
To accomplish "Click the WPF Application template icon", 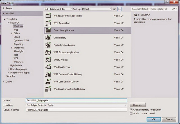I will click(x=48, y=23).
